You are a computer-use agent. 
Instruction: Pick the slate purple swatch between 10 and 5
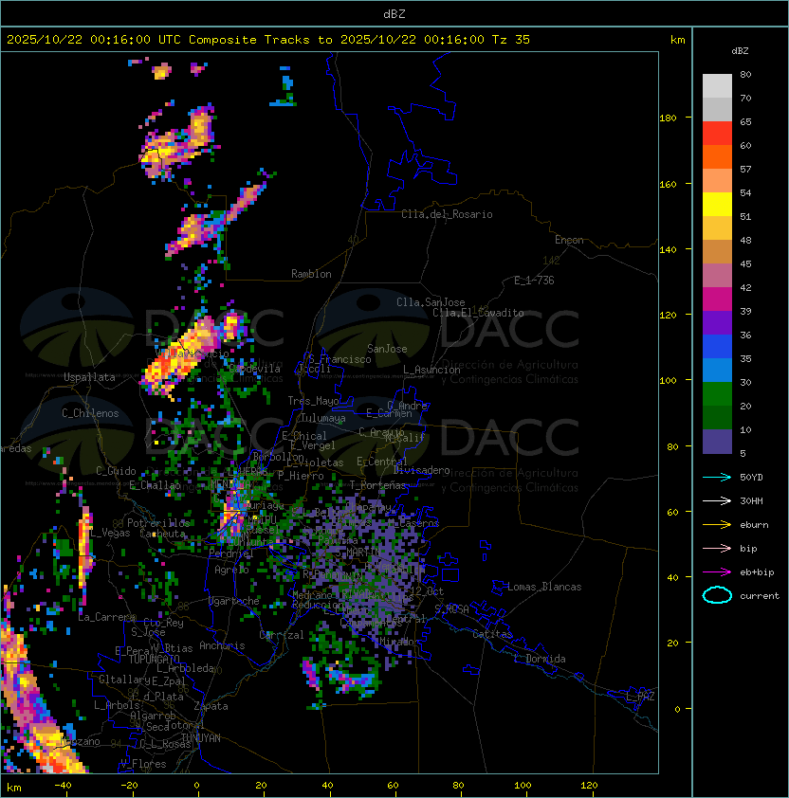(x=717, y=442)
